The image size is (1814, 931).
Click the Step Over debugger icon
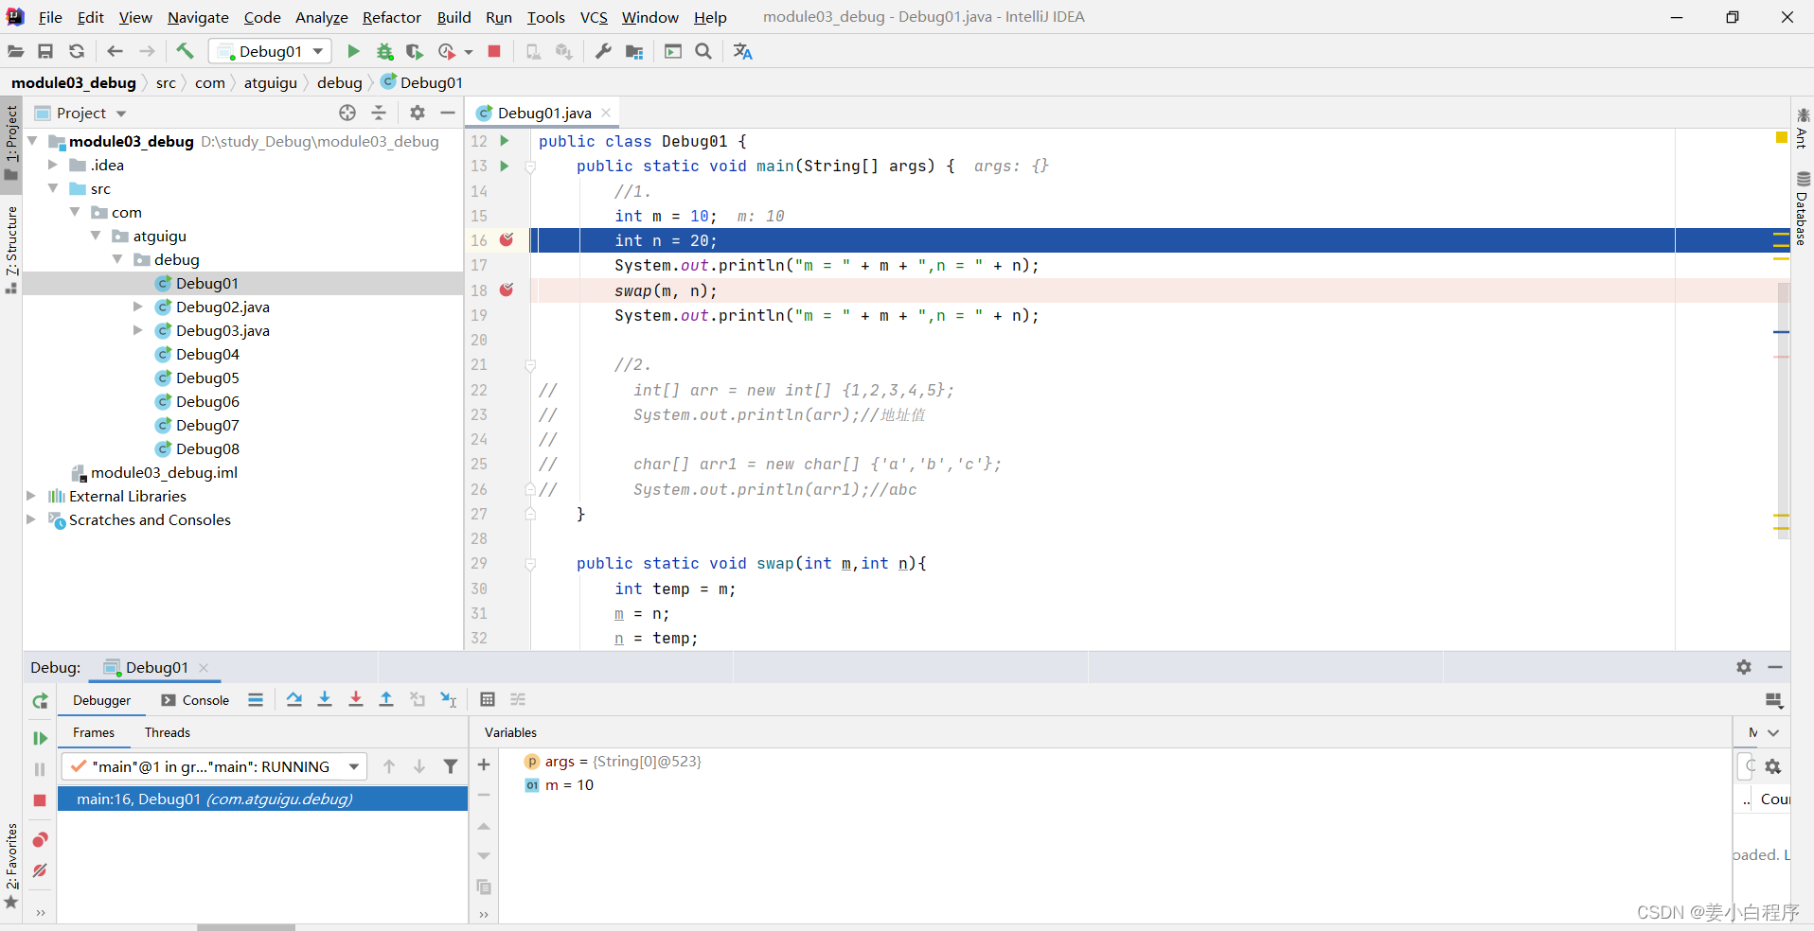point(294,699)
